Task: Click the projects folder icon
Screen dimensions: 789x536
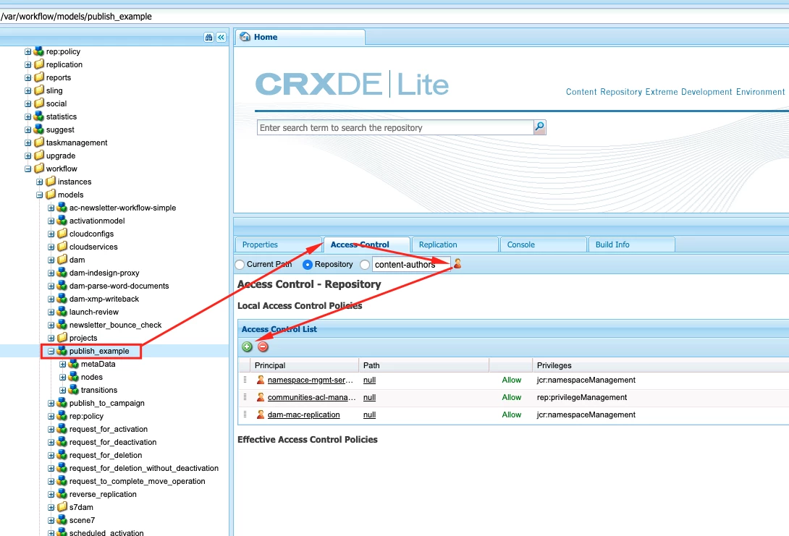Action: [x=62, y=337]
